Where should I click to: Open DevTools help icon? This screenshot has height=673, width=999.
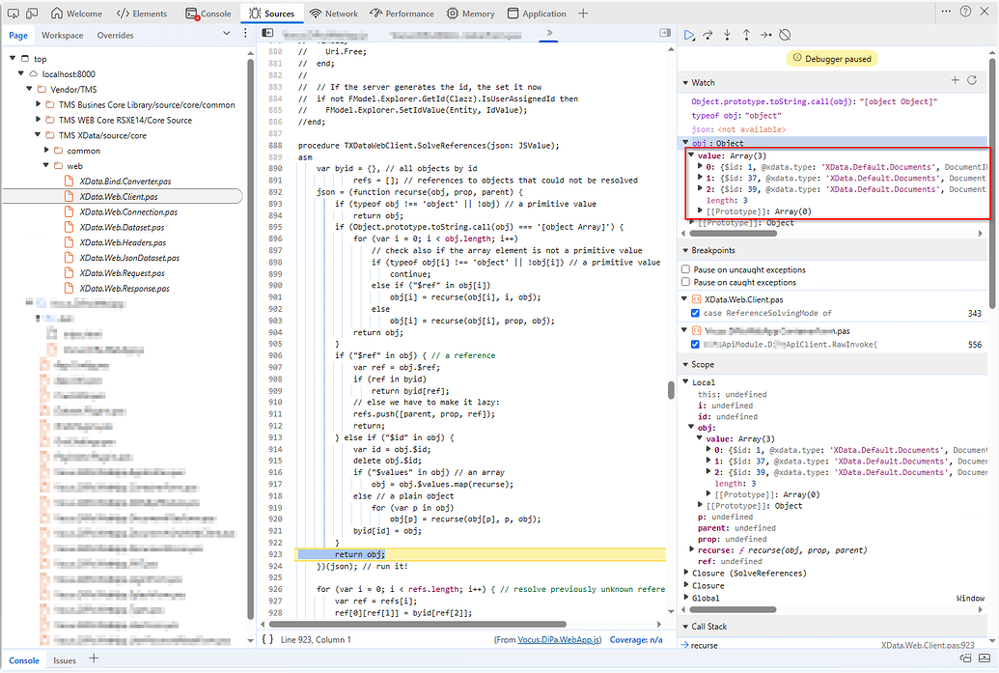(x=966, y=11)
